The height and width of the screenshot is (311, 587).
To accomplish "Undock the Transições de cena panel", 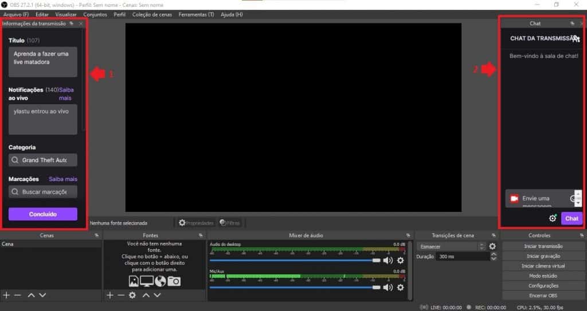I will pos(494,235).
